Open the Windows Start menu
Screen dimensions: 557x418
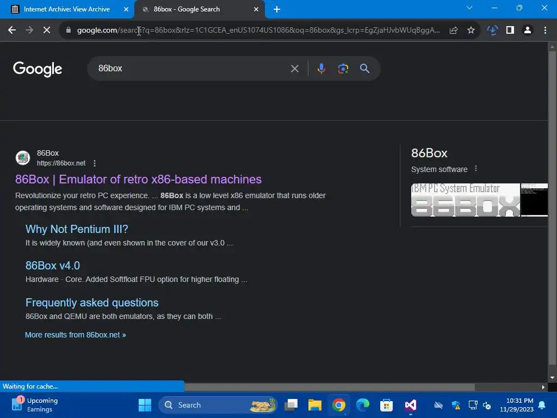point(145,405)
